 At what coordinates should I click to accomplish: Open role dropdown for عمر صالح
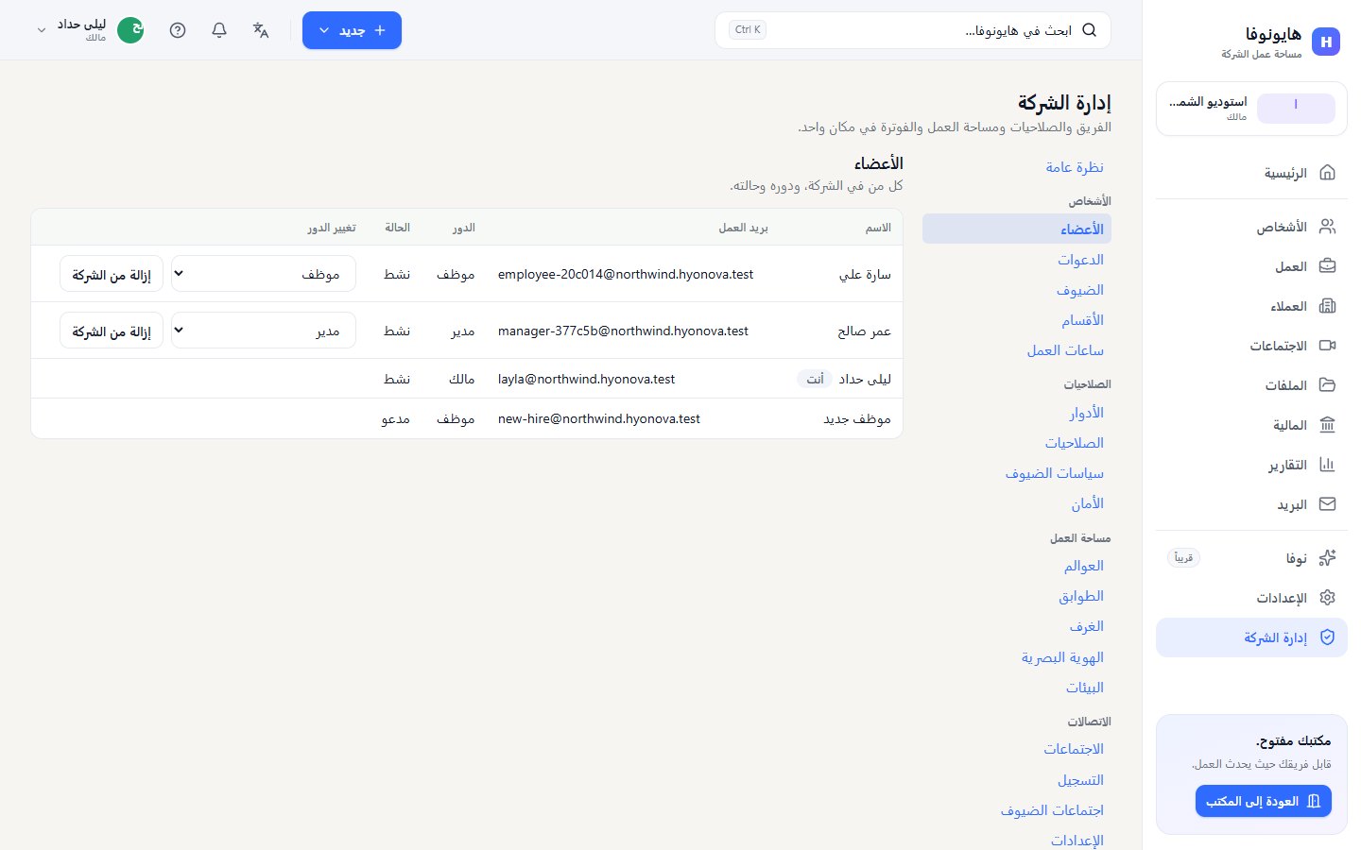click(x=264, y=331)
